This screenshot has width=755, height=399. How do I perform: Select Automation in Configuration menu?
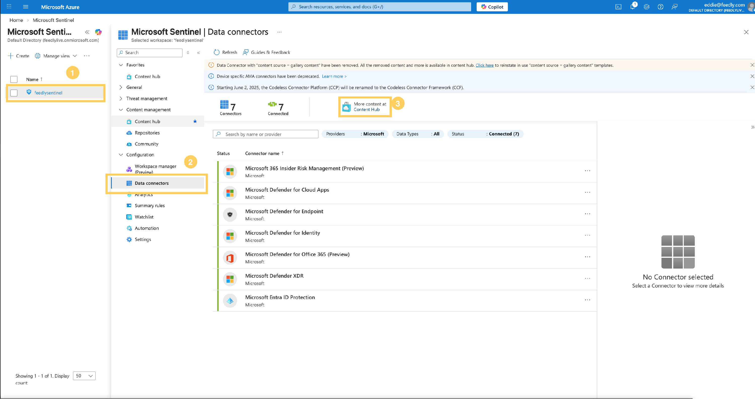point(146,228)
